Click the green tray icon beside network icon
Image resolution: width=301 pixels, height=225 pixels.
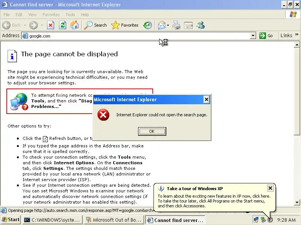263,220
